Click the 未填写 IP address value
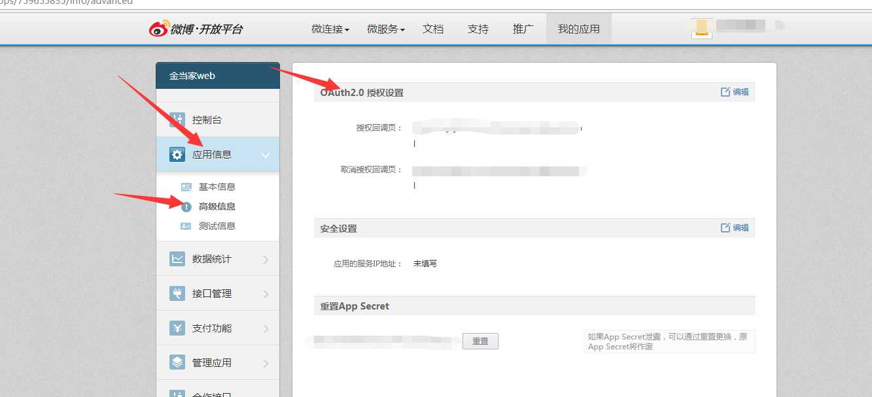 click(x=425, y=264)
